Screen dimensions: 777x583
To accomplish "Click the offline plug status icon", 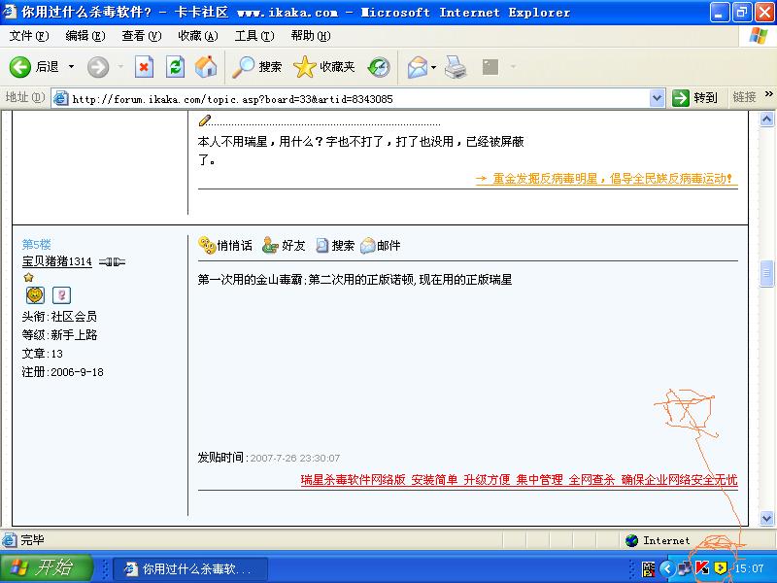I will [x=112, y=261].
